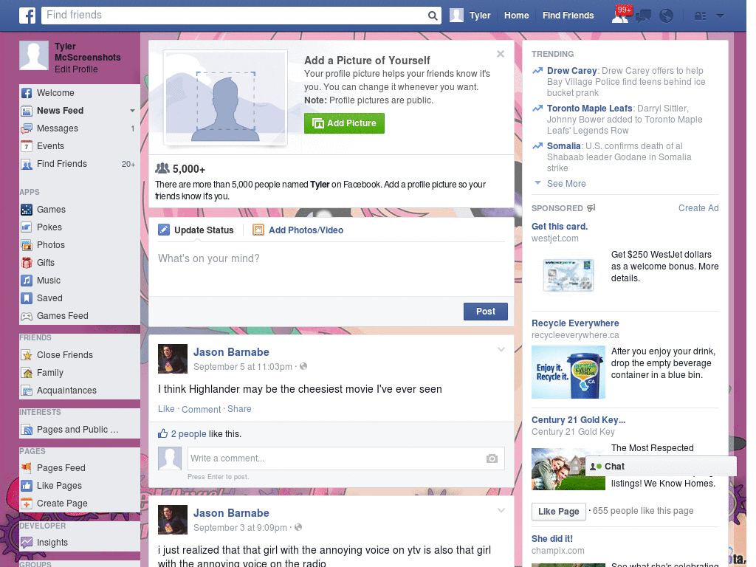Open the She did it! champix ad
The width and height of the screenshot is (756, 567).
tap(552, 539)
